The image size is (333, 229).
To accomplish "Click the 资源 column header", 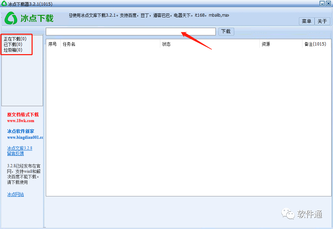I will point(281,44).
